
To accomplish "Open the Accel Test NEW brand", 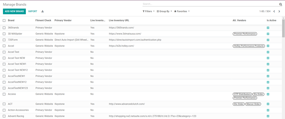I will 17,58.
